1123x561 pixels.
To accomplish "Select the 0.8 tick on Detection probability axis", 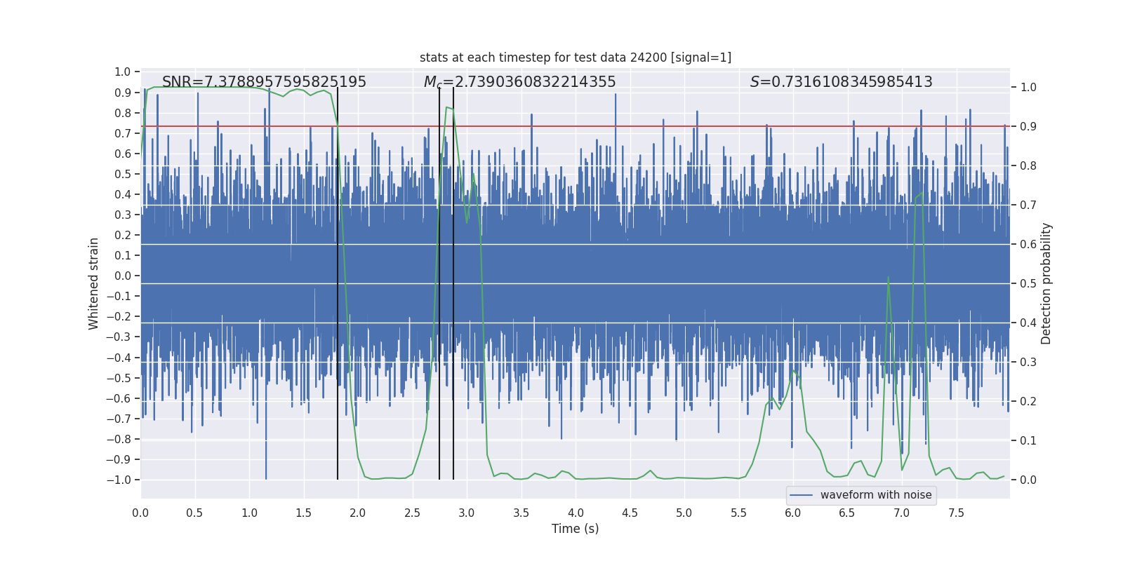I will click(x=1028, y=166).
